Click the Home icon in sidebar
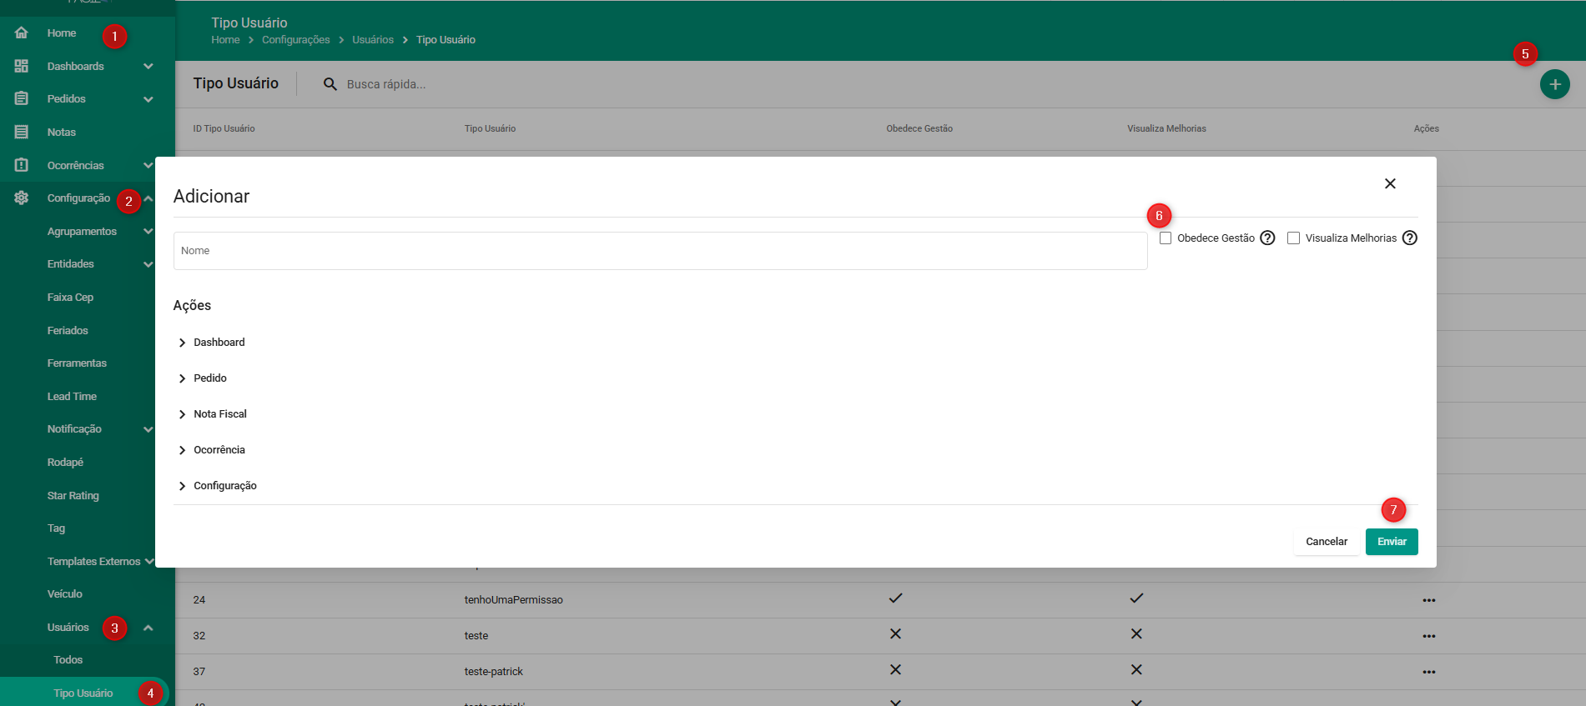 tap(22, 33)
